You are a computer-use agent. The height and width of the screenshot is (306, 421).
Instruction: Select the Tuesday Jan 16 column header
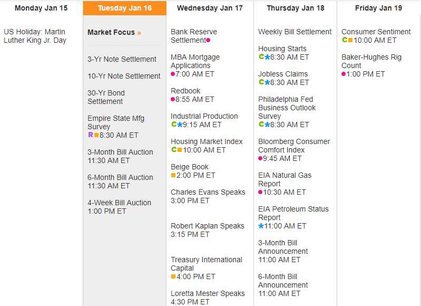pos(125,8)
